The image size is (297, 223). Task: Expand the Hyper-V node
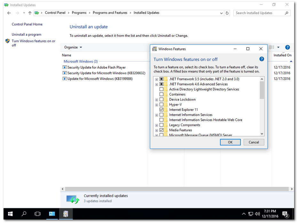pyautogui.click(x=157, y=105)
